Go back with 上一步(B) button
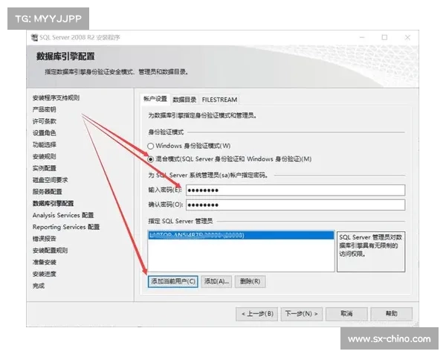 pos(257,314)
